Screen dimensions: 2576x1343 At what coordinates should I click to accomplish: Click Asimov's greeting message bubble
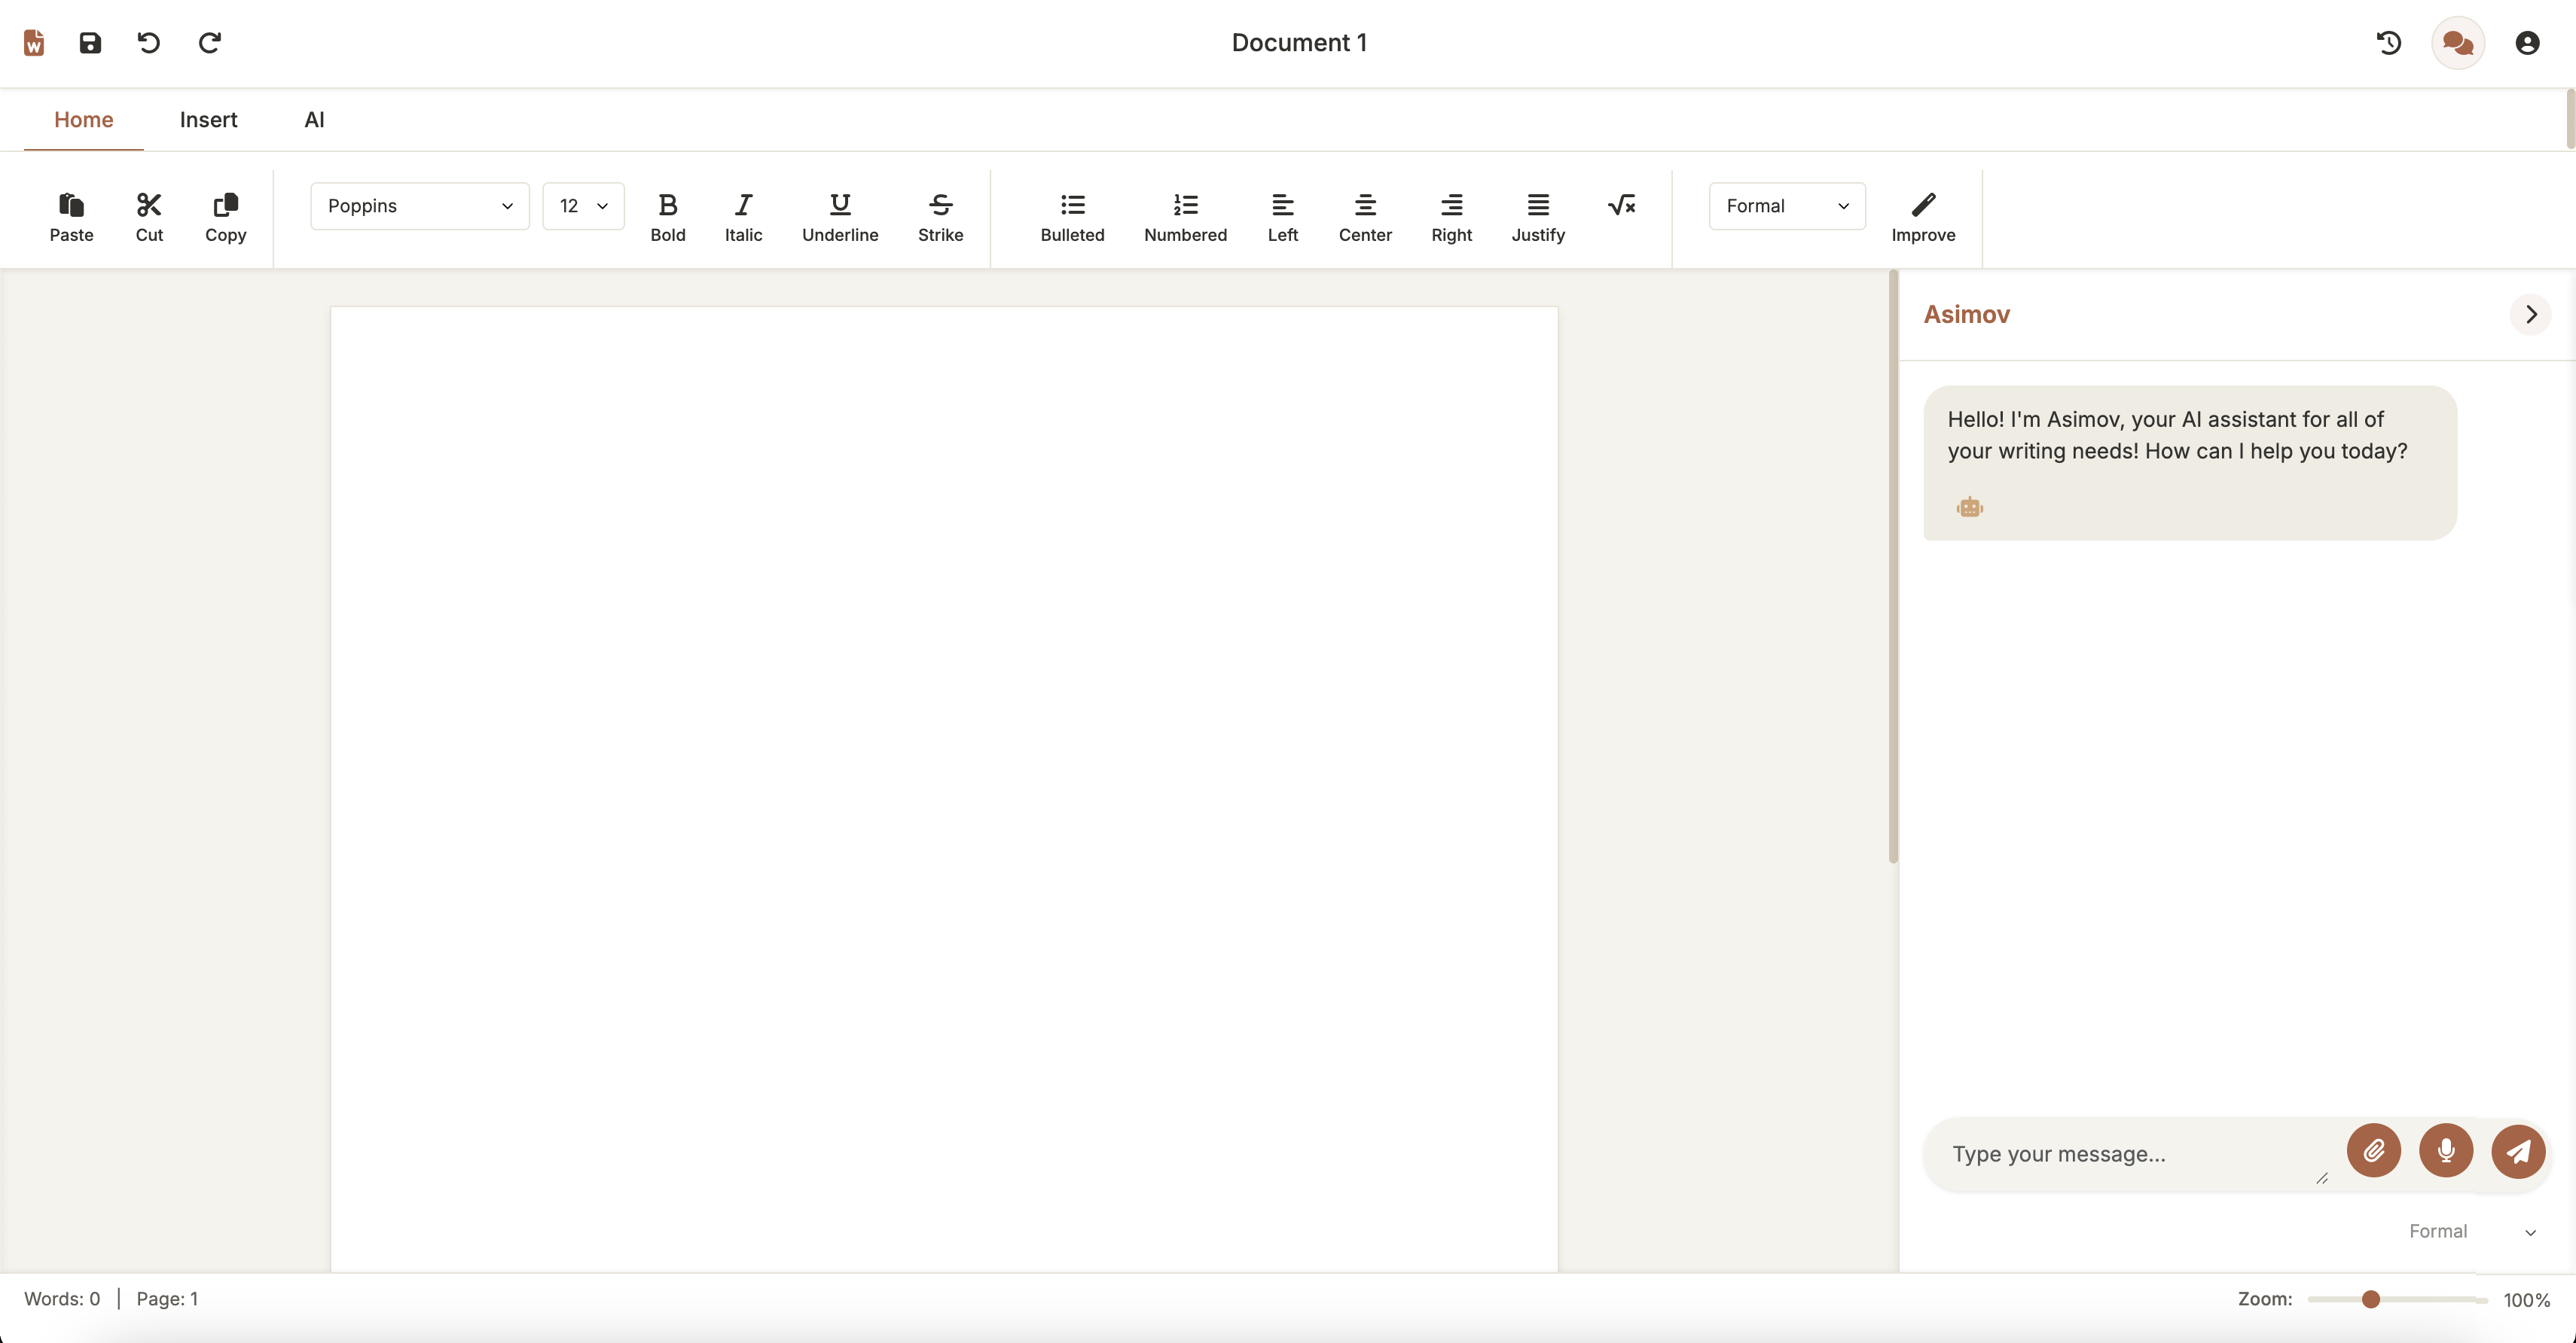pyautogui.click(x=2189, y=463)
